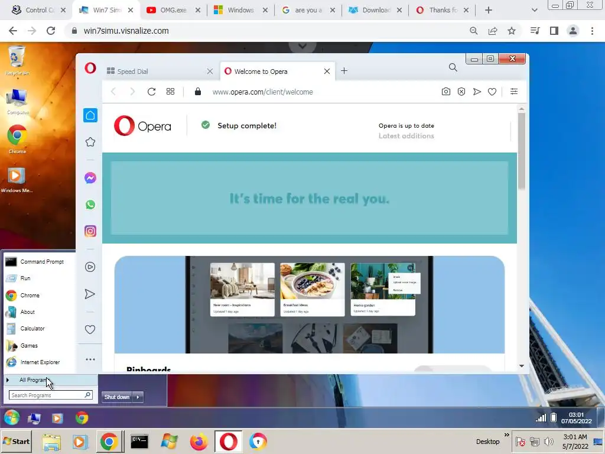Open WhatsApp in Opera sidebar
This screenshot has height=454, width=605.
click(x=90, y=205)
